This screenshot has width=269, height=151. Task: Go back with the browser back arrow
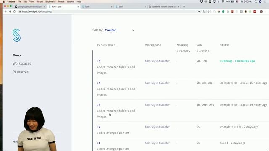(x=5, y=12)
